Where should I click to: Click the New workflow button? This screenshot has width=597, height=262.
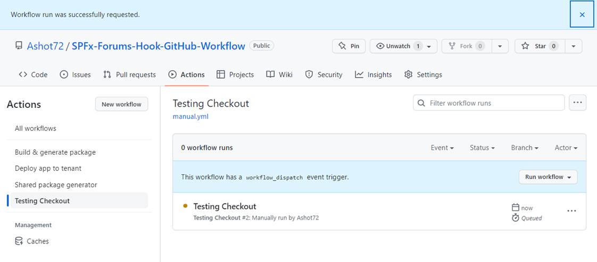[x=121, y=104]
